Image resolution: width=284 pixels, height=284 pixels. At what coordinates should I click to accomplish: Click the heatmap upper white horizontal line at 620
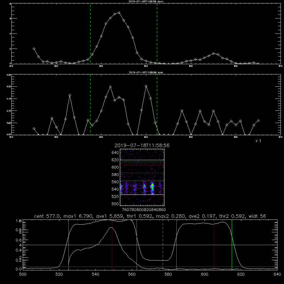pos(142,160)
